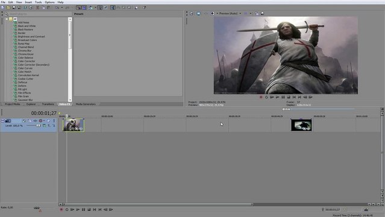Solo the video track
This screenshot has height=217, width=385.
(54, 121)
